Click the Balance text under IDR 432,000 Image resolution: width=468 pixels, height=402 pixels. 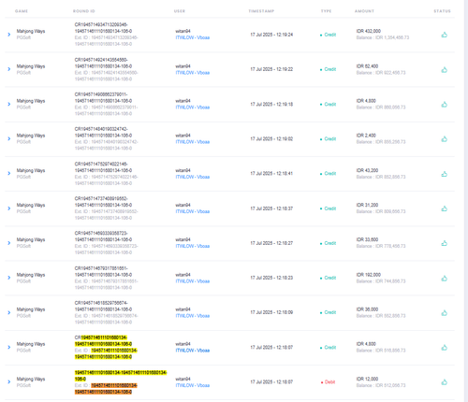(383, 37)
